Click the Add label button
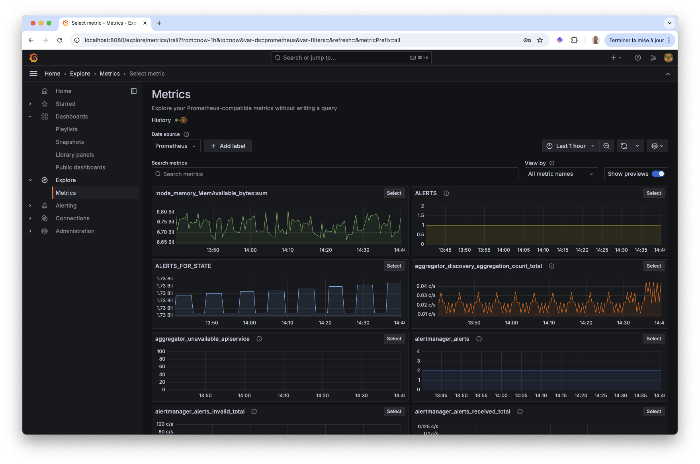 click(227, 146)
